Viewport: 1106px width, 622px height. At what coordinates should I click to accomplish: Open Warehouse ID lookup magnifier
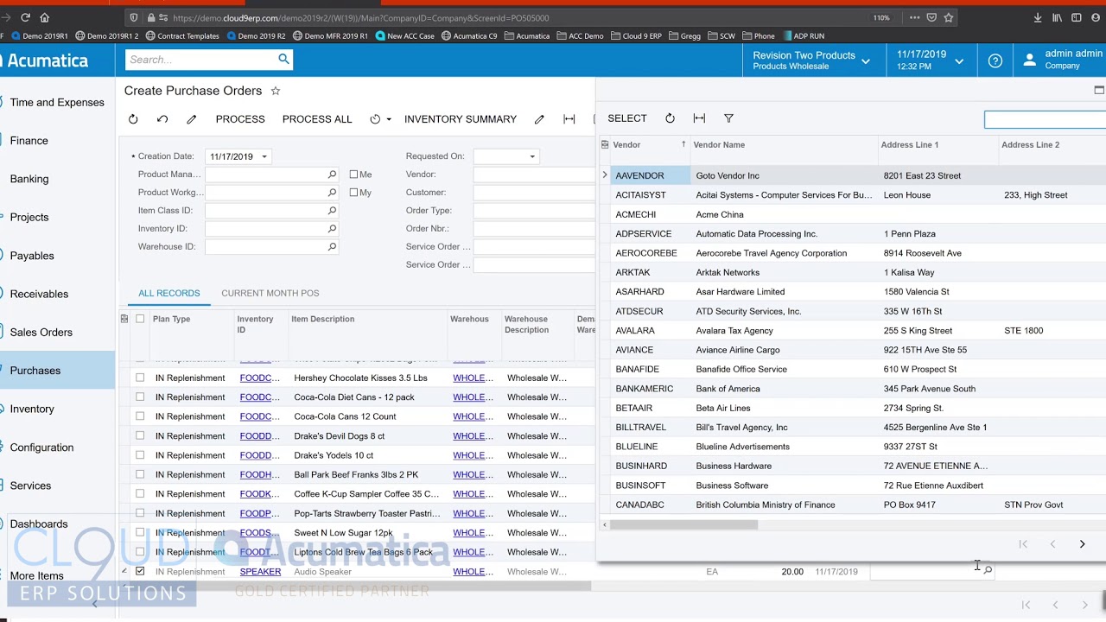click(x=332, y=247)
